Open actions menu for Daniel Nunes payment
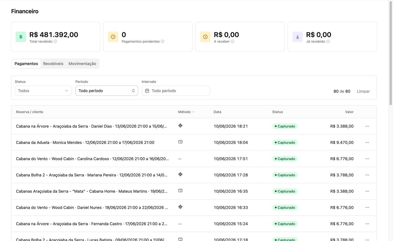Viewport: 397px width, 241px height. (x=367, y=207)
